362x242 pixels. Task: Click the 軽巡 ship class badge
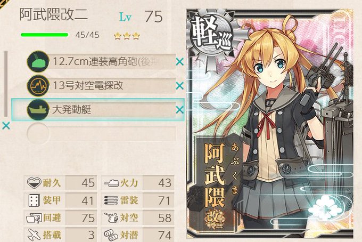click(211, 35)
